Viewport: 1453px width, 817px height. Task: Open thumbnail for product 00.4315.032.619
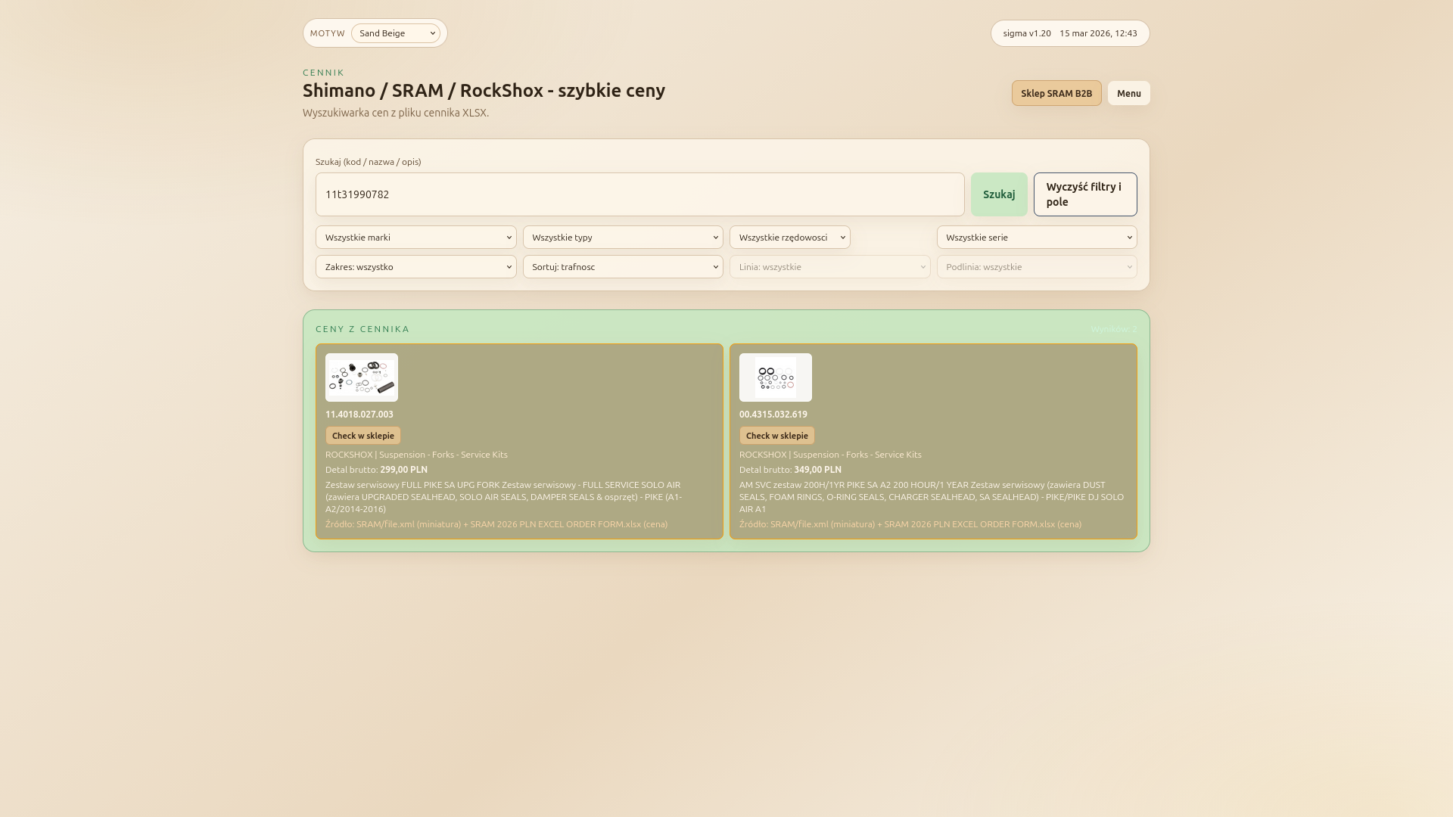(x=776, y=377)
